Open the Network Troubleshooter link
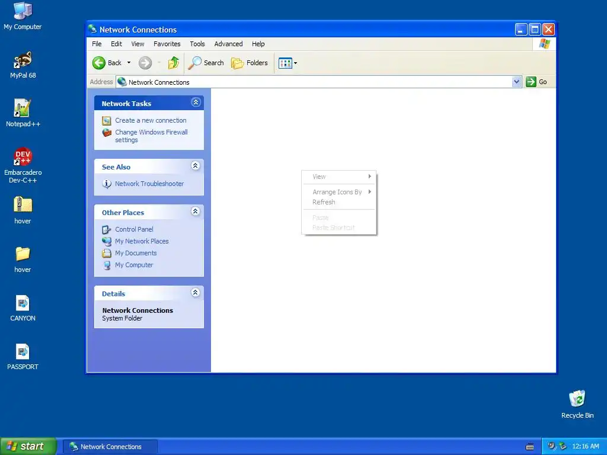 [149, 184]
